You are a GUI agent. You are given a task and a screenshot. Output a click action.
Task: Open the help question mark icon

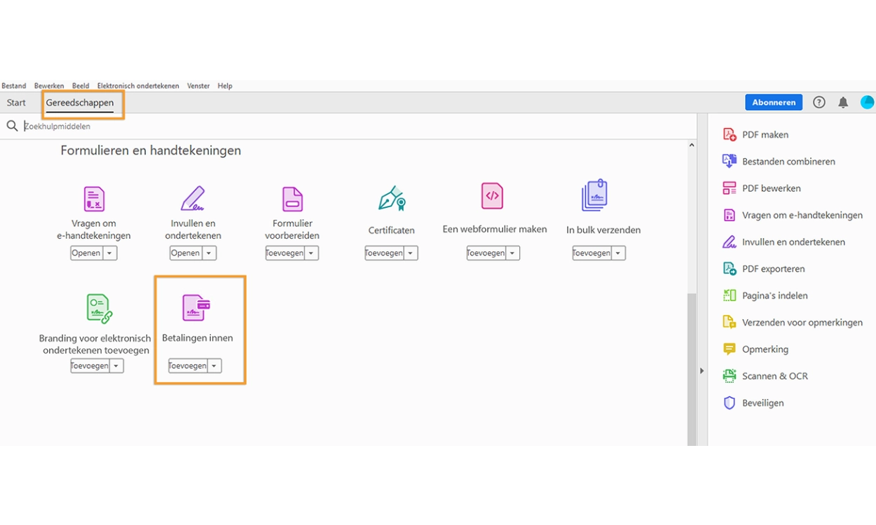click(x=819, y=102)
